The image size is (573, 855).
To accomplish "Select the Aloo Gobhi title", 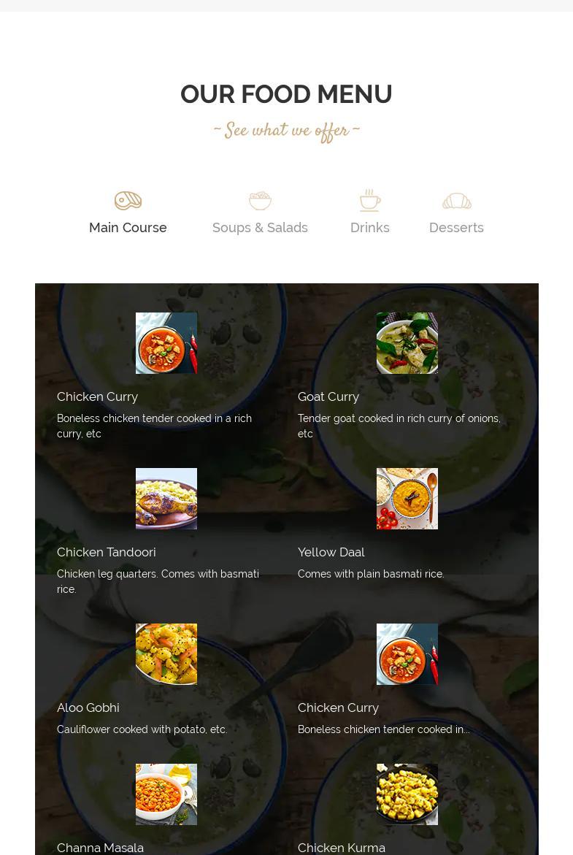I will tap(88, 708).
